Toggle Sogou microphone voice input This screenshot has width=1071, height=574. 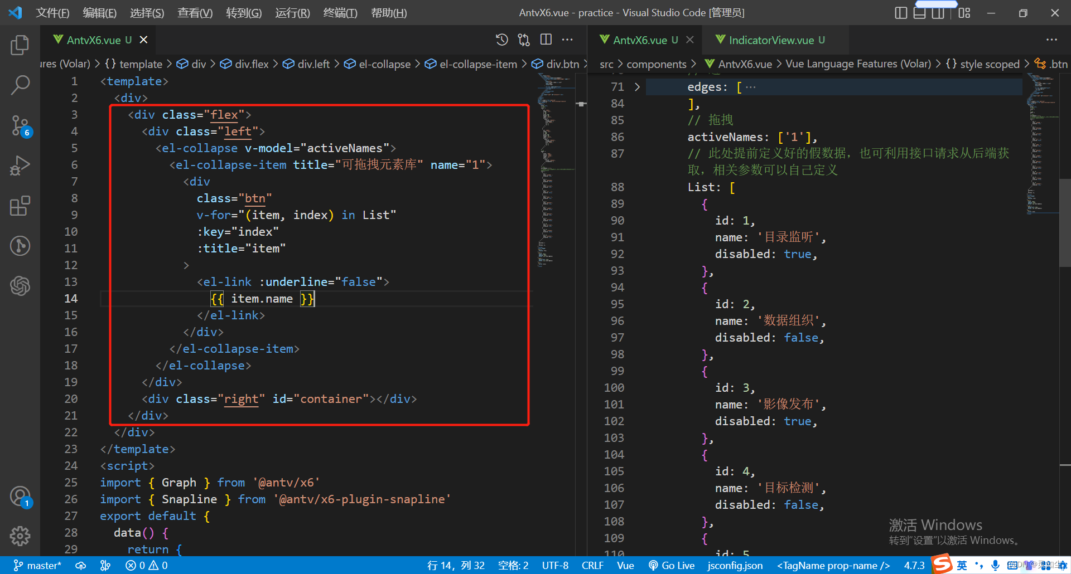click(995, 566)
